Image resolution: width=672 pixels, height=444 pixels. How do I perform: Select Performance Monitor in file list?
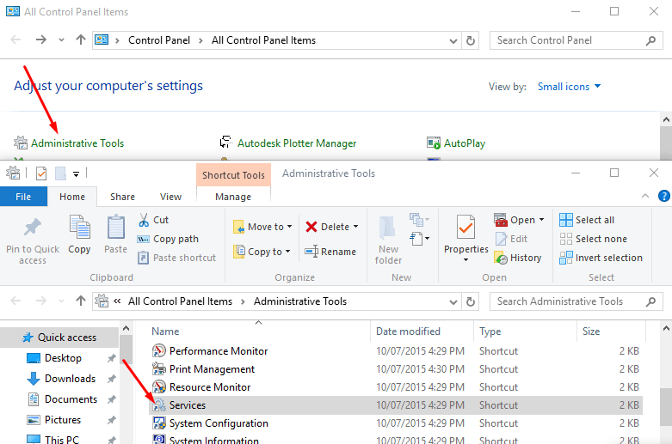[x=397, y=351]
